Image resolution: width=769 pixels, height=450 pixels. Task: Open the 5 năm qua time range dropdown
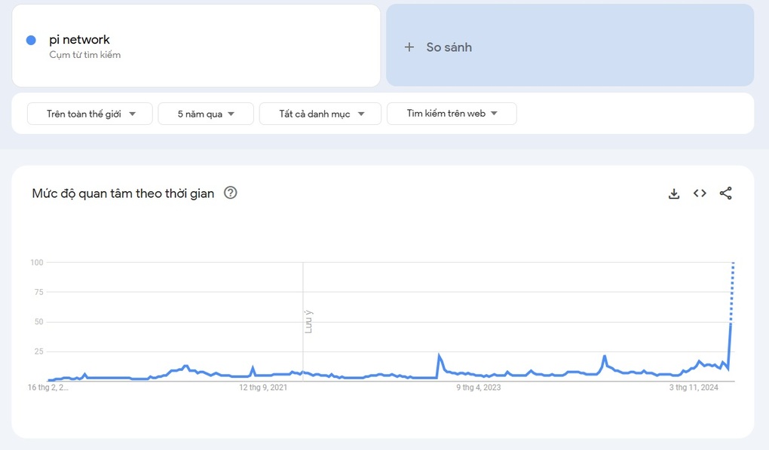point(206,114)
